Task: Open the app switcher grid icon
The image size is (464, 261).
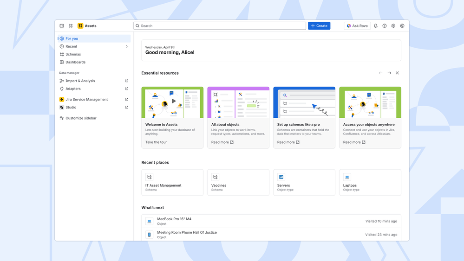Action: point(71,25)
